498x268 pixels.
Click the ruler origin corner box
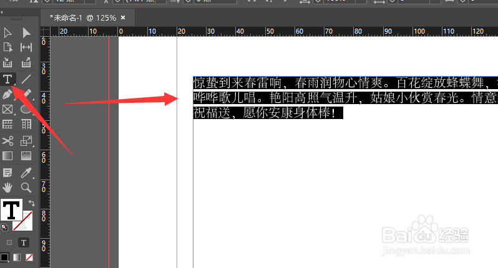46,31
